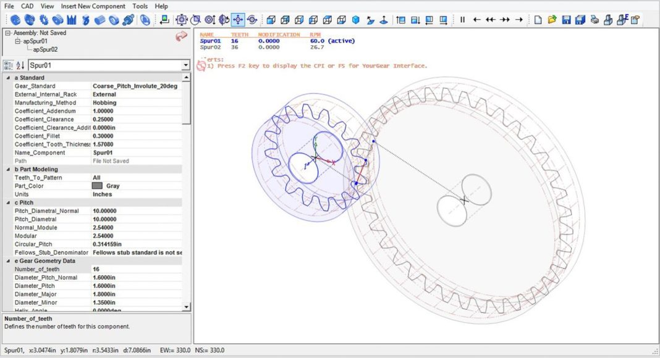Click the Part_Color gray swatch
Image resolution: width=660 pixels, height=358 pixels.
(x=97, y=186)
